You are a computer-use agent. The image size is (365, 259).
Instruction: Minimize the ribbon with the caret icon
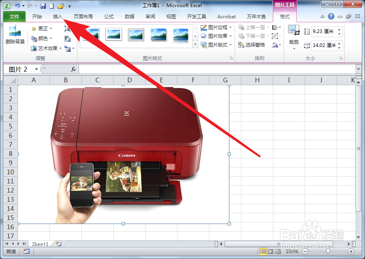pos(322,16)
